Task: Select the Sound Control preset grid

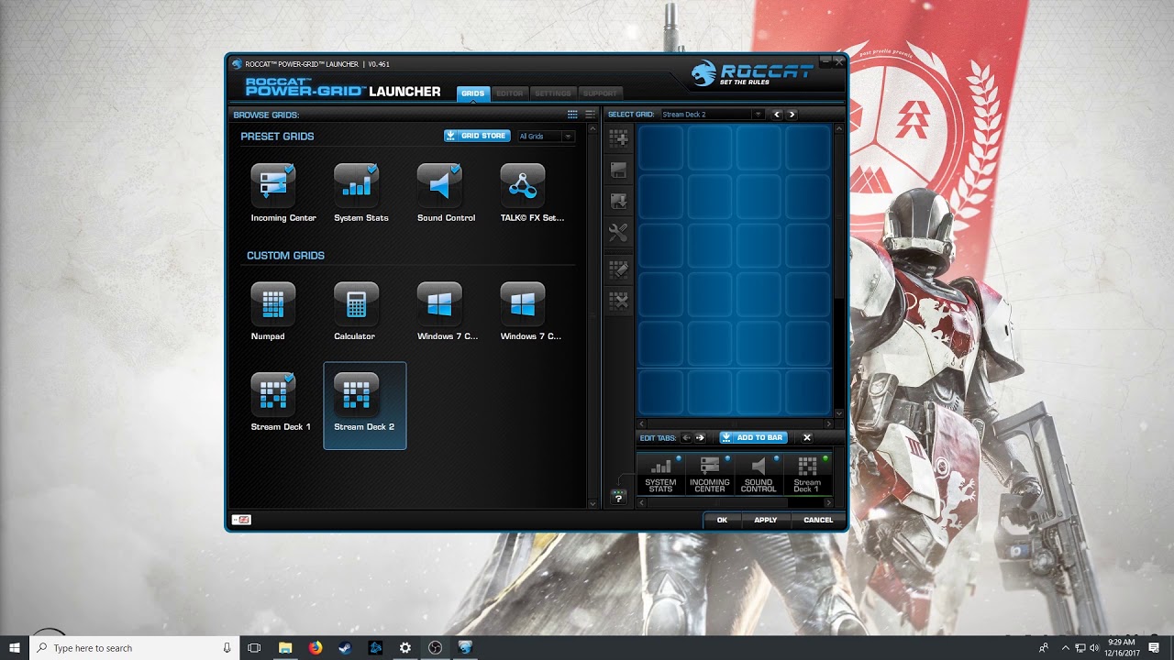Action: [439, 185]
